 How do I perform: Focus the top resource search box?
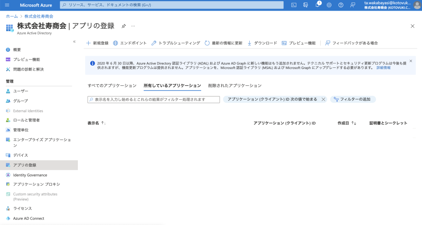pyautogui.click(x=172, y=5)
